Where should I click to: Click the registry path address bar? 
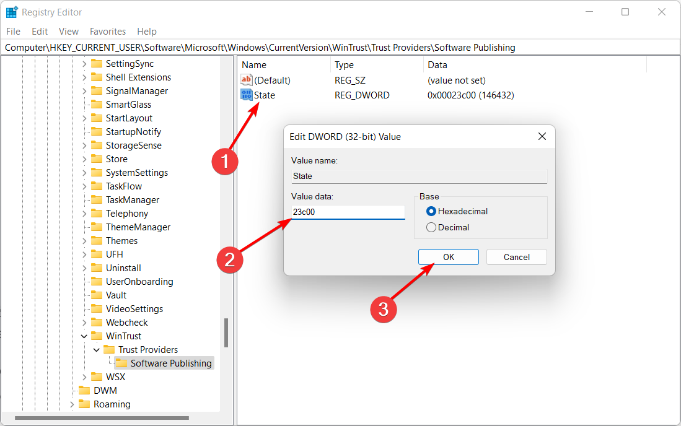click(x=341, y=47)
